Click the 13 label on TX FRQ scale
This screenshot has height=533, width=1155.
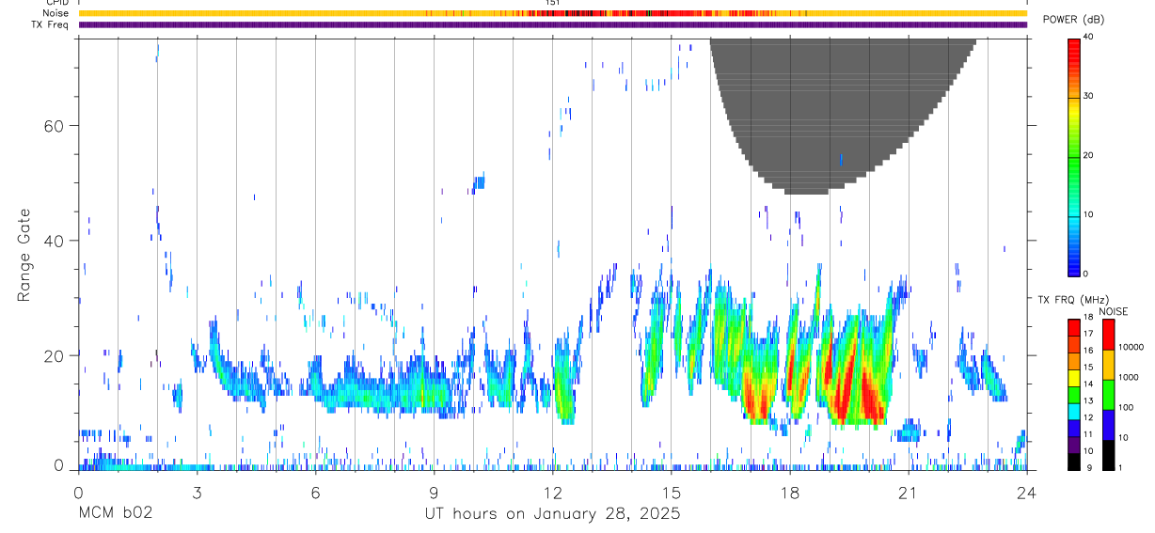pos(1088,400)
